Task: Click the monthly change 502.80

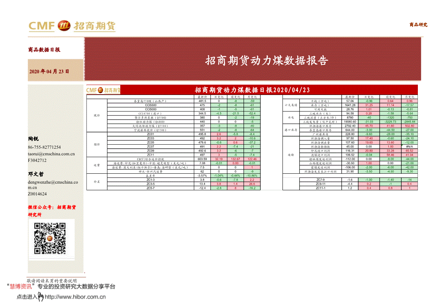Action: point(409,126)
